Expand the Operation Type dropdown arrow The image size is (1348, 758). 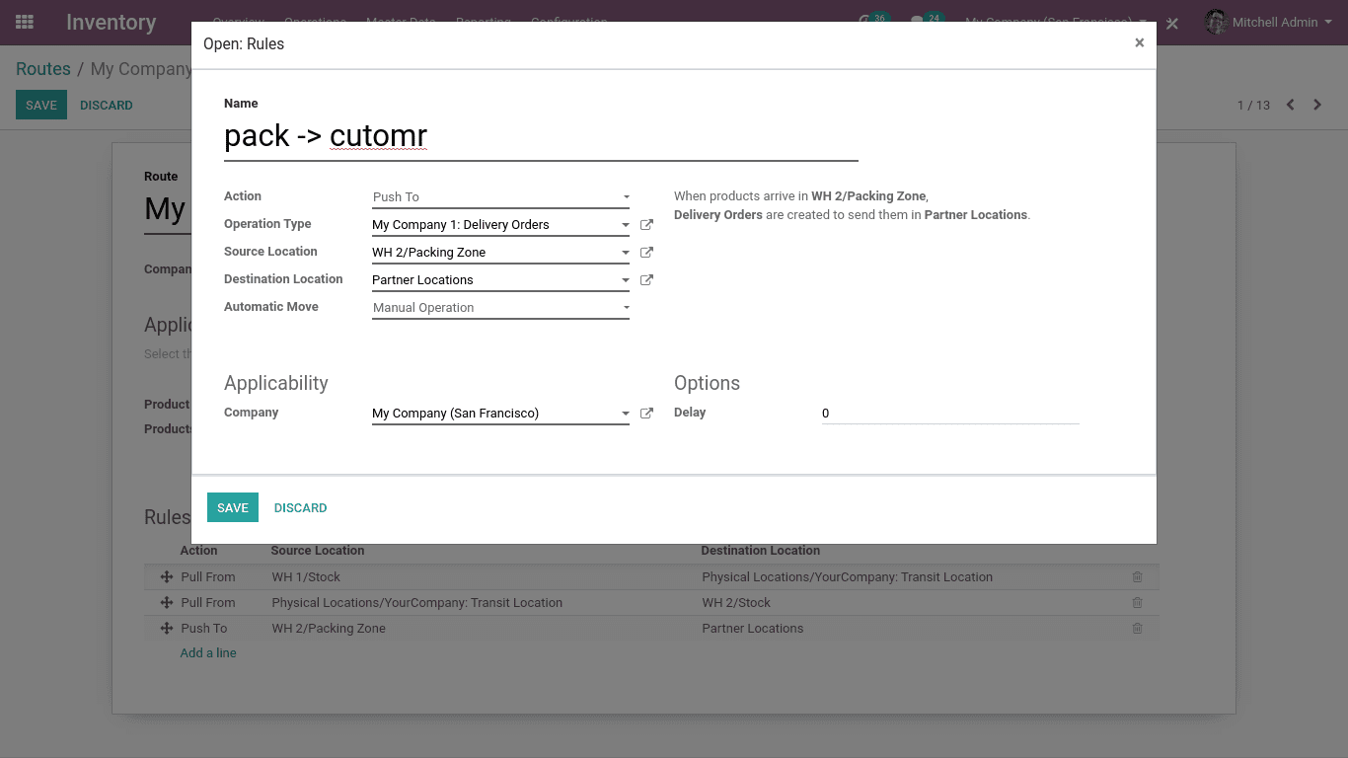[626, 225]
